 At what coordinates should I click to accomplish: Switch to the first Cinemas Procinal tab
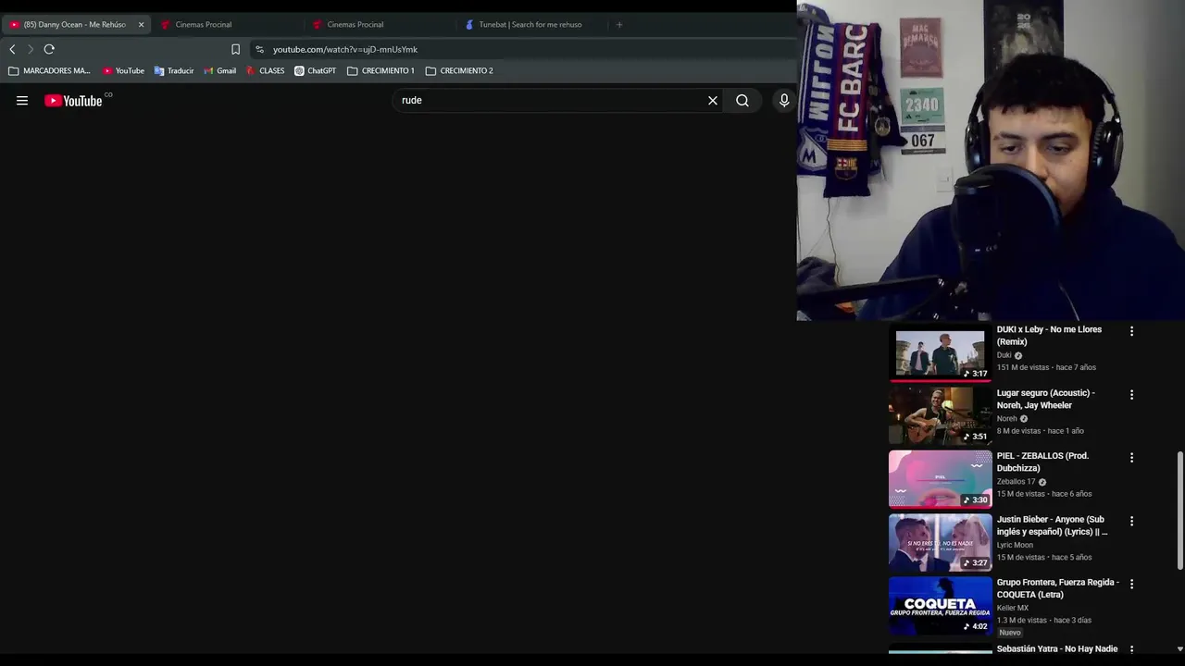pyautogui.click(x=203, y=24)
